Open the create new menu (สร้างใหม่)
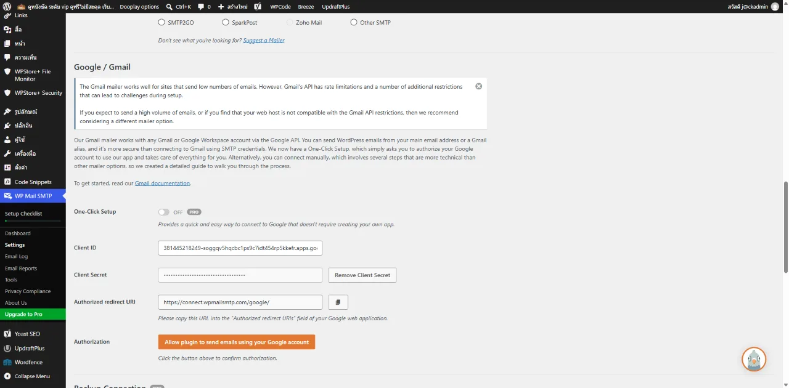Viewport: 789px width, 388px height. (234, 7)
